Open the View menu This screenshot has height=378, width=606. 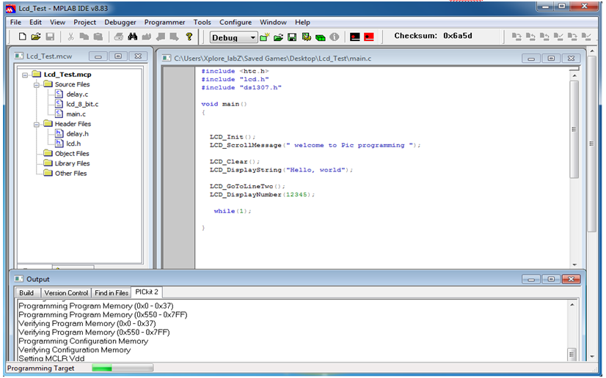pyautogui.click(x=57, y=23)
